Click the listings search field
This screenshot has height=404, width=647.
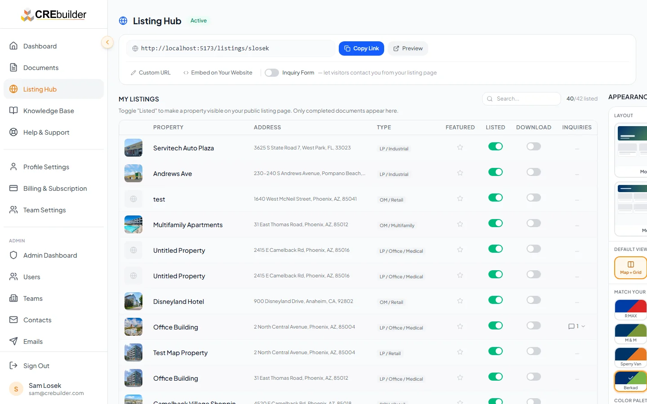click(521, 98)
